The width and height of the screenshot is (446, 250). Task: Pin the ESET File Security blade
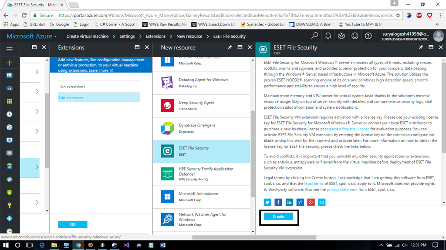click(421, 47)
